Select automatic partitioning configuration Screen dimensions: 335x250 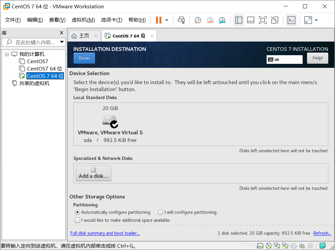click(x=77, y=212)
